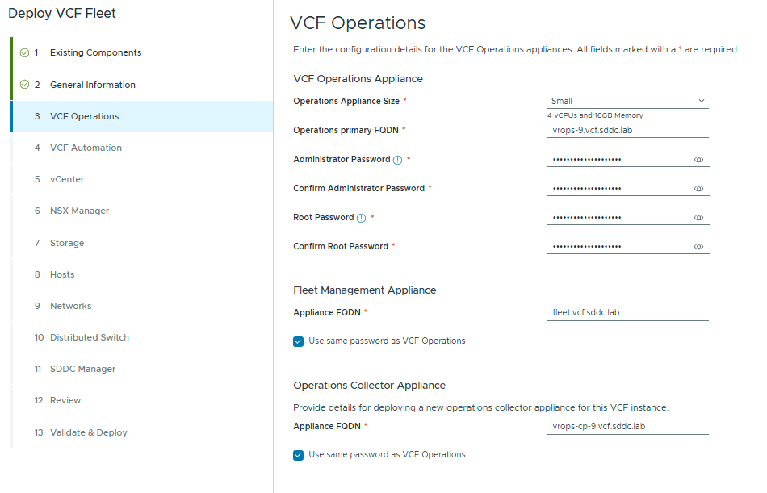
Task: Jump to the Storage step
Action: [x=67, y=243]
